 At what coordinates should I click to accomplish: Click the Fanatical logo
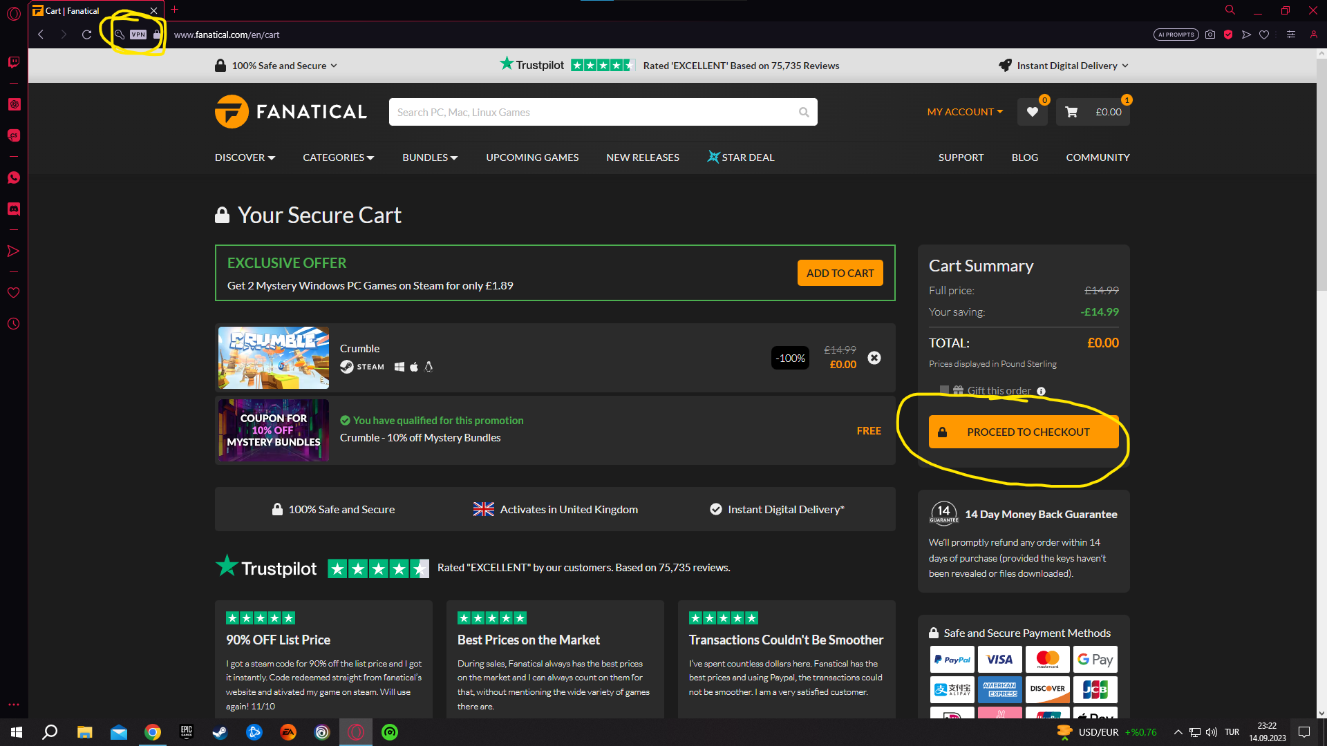click(x=291, y=112)
